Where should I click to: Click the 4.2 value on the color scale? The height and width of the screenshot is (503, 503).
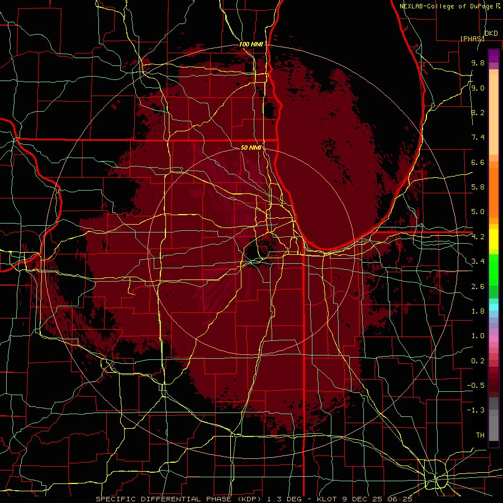[x=478, y=237]
